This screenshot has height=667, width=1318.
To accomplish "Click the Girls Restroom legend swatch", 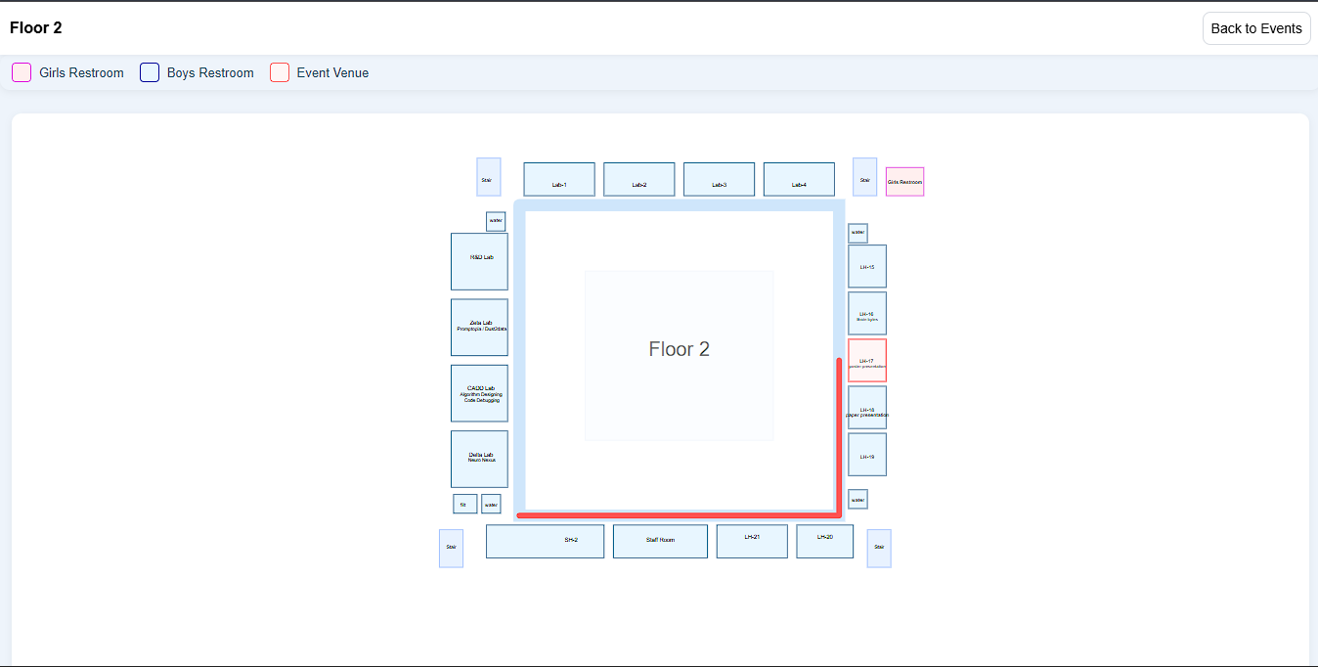I will pyautogui.click(x=22, y=72).
